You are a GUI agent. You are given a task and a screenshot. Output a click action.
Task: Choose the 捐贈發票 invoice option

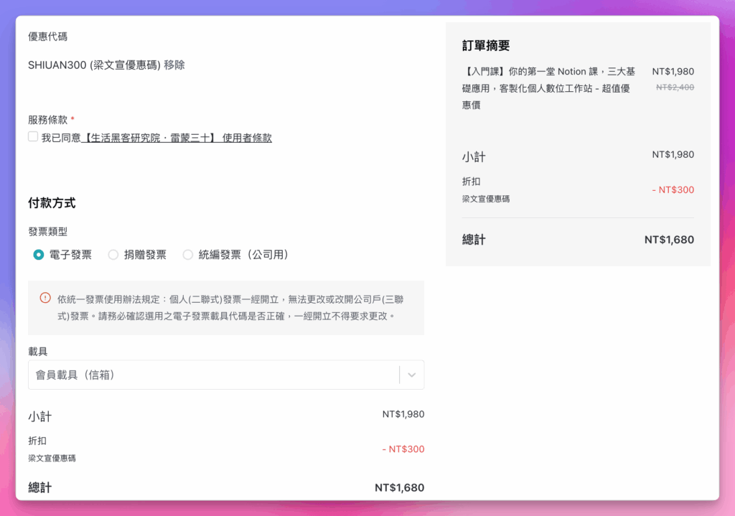pos(113,255)
